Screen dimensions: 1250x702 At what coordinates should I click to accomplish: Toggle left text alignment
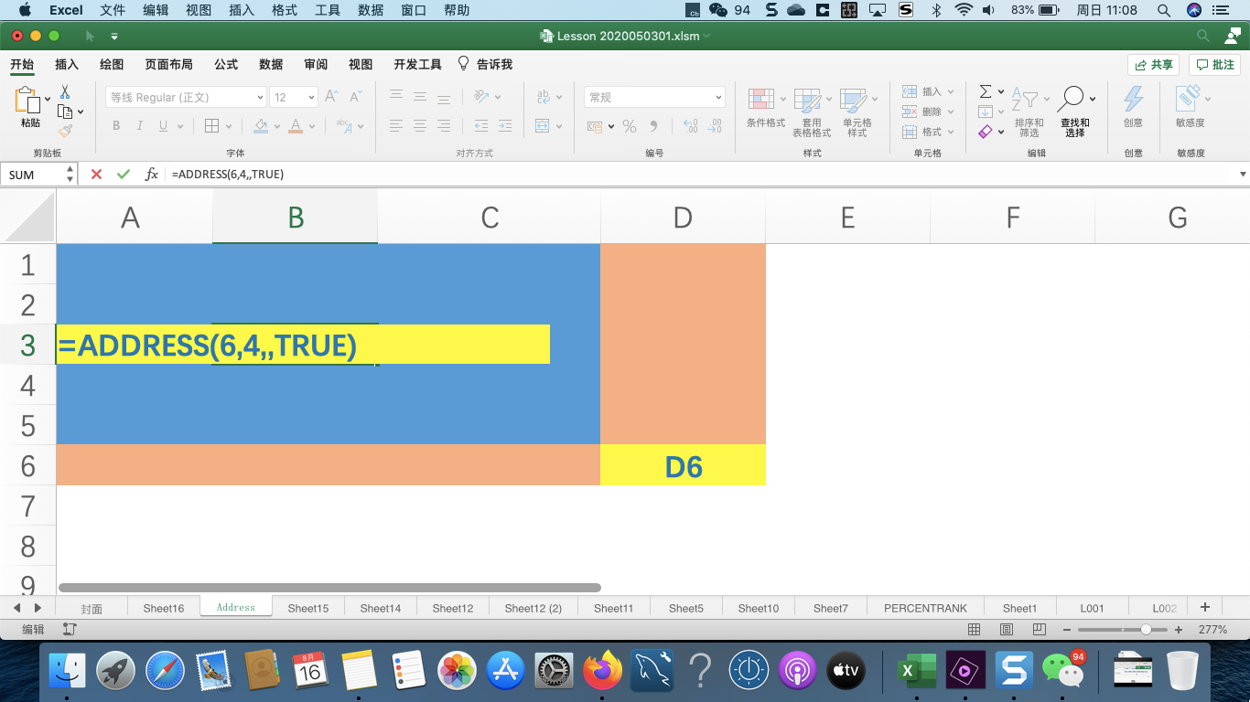click(396, 126)
